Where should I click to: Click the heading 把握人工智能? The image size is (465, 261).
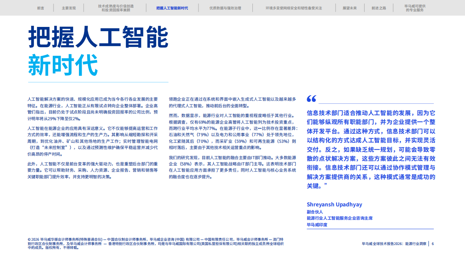pos(98,37)
